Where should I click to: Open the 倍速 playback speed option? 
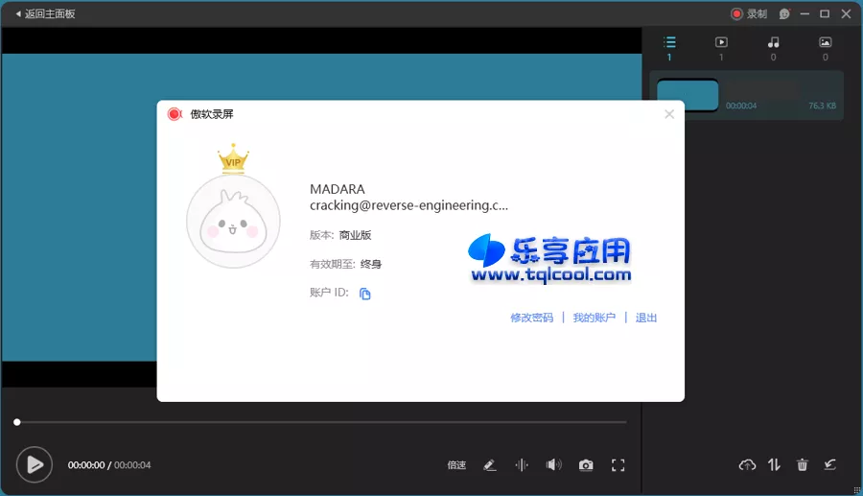pyautogui.click(x=456, y=465)
